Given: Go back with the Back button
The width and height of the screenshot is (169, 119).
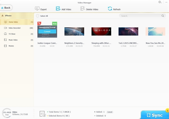Looking at the screenshot, I should tap(6, 8).
